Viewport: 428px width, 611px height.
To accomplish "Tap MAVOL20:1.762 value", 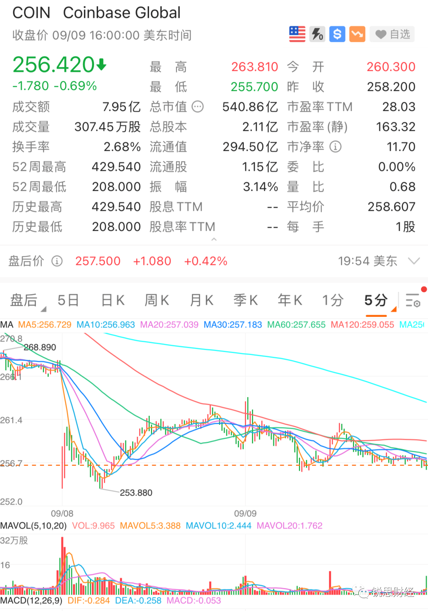I will pos(290,525).
